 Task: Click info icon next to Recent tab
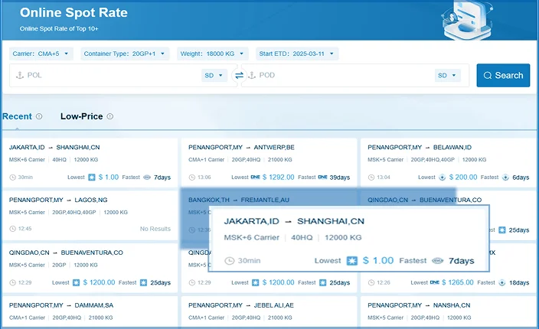click(39, 116)
